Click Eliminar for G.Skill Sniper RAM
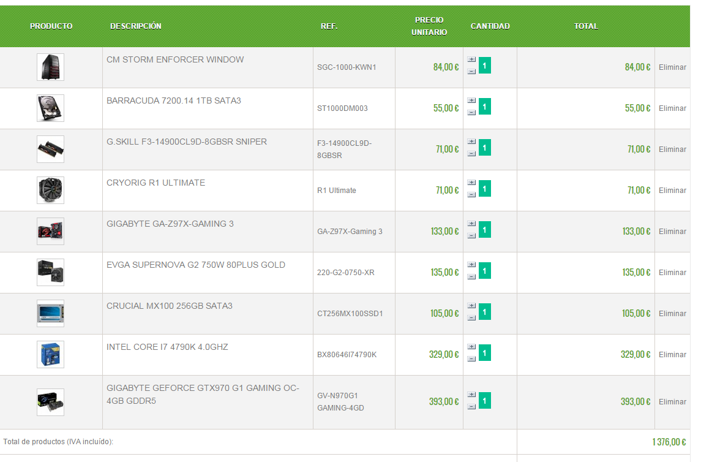This screenshot has height=462, width=701. click(x=672, y=150)
